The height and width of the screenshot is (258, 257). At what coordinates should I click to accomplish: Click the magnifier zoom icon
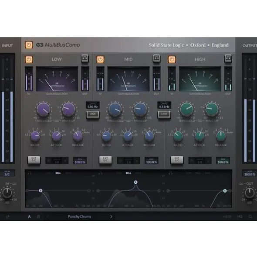pos(250,217)
